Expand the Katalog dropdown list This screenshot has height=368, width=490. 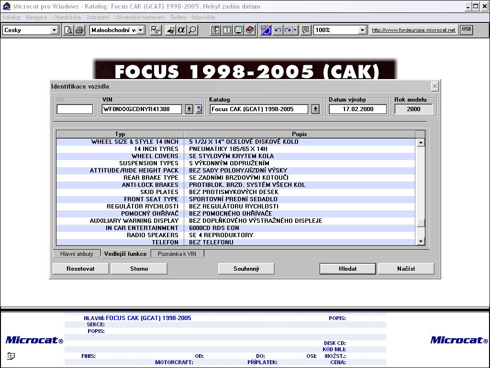tap(315, 109)
